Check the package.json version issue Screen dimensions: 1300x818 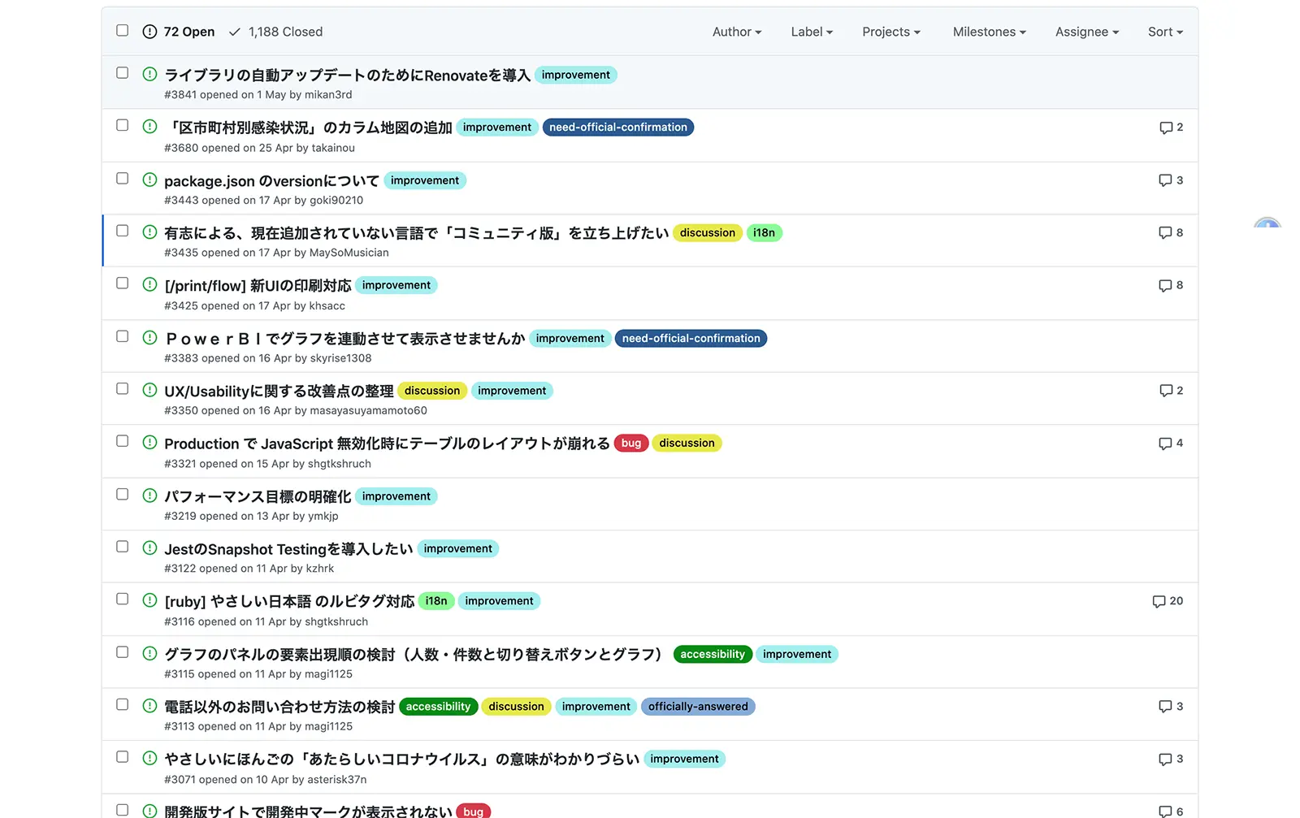click(122, 178)
